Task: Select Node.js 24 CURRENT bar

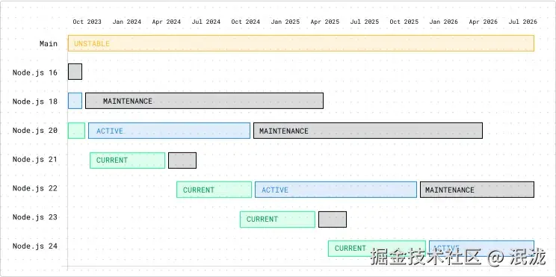Action: [377, 249]
